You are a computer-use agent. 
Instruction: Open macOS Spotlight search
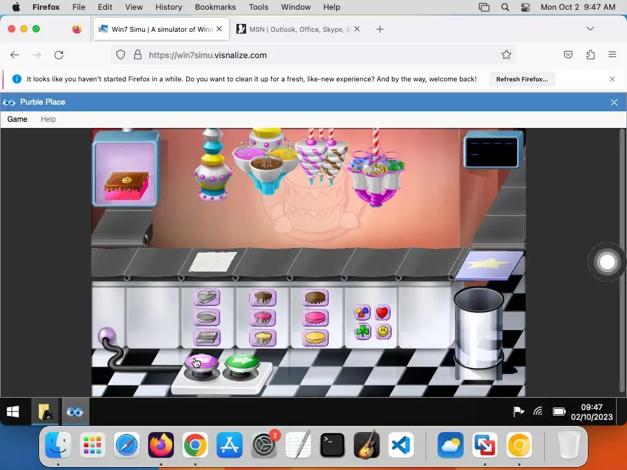pyautogui.click(x=505, y=7)
